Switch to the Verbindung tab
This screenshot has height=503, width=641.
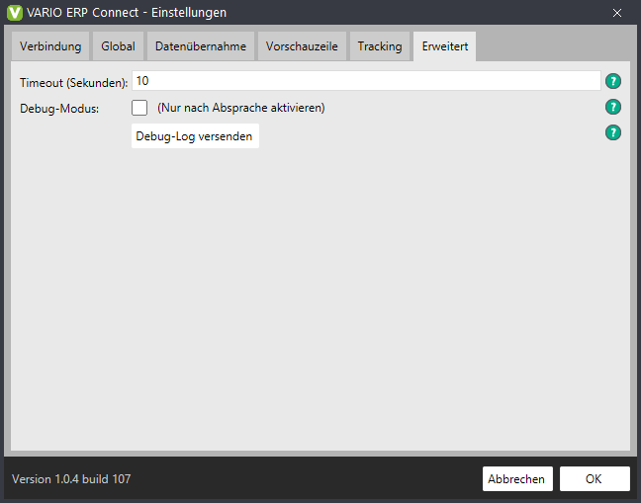click(x=50, y=46)
